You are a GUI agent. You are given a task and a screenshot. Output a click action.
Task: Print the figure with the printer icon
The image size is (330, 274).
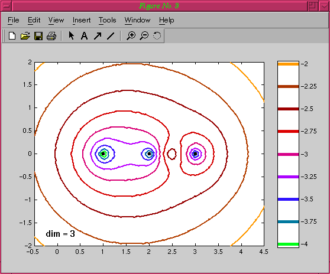[x=51, y=36]
